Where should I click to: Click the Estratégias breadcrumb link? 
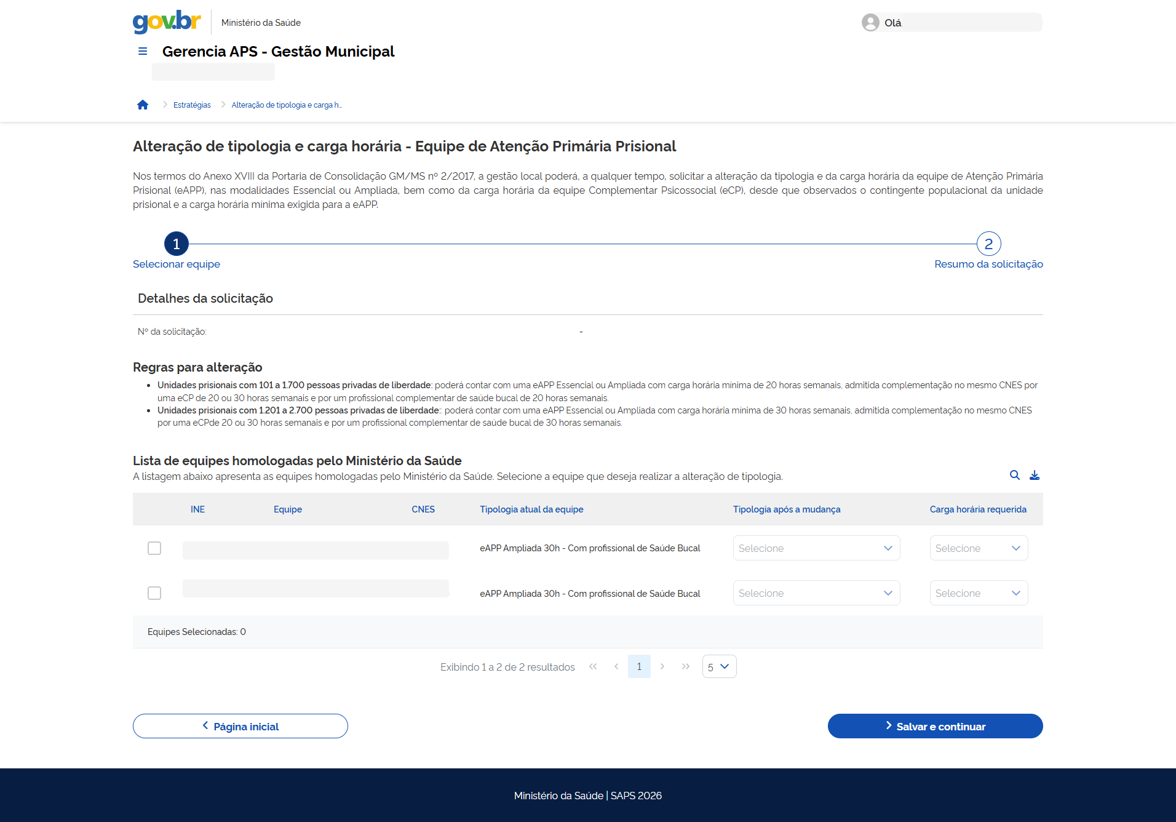pyautogui.click(x=192, y=105)
